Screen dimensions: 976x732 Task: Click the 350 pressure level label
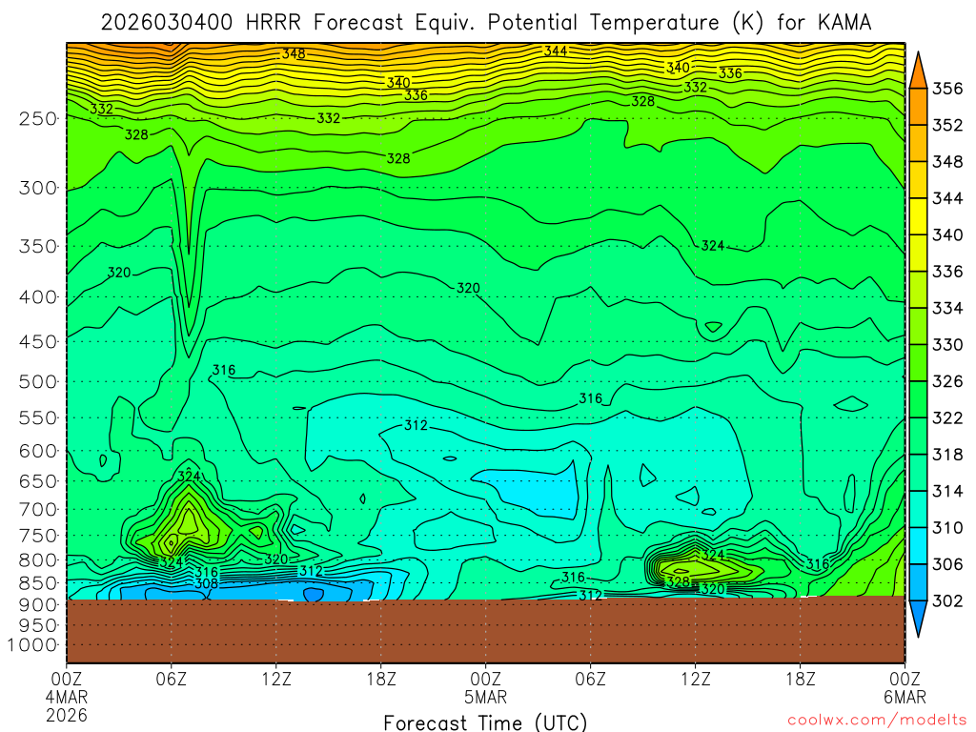pyautogui.click(x=38, y=246)
